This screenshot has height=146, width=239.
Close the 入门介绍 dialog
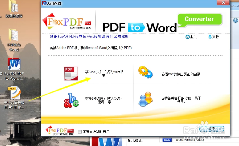[223, 2]
